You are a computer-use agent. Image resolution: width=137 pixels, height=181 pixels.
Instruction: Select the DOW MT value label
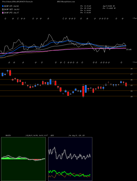point(12,10)
